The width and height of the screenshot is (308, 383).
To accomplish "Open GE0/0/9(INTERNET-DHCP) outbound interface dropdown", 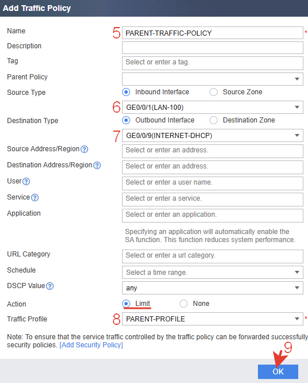I will point(212,135).
